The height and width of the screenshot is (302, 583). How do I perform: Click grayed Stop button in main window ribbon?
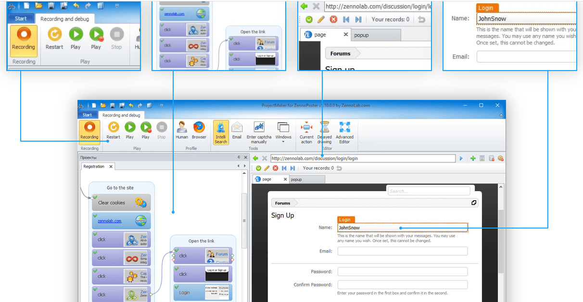tap(162, 131)
